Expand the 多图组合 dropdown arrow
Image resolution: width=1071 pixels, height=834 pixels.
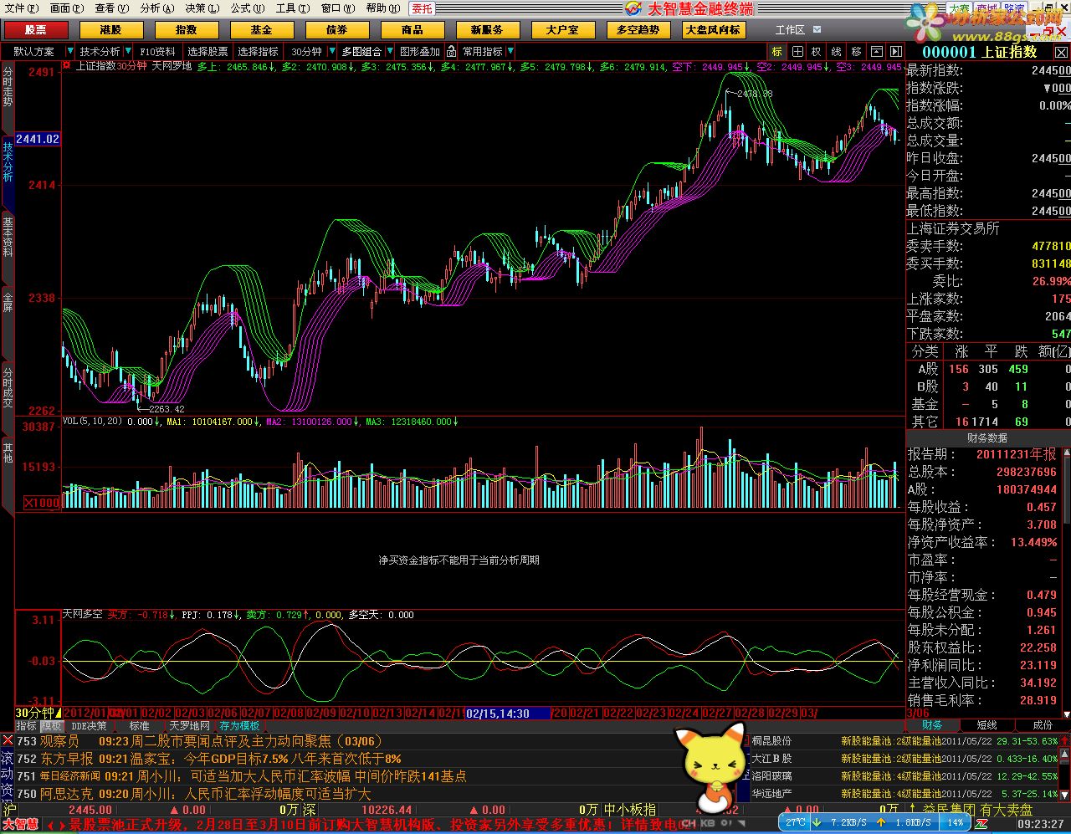point(389,51)
